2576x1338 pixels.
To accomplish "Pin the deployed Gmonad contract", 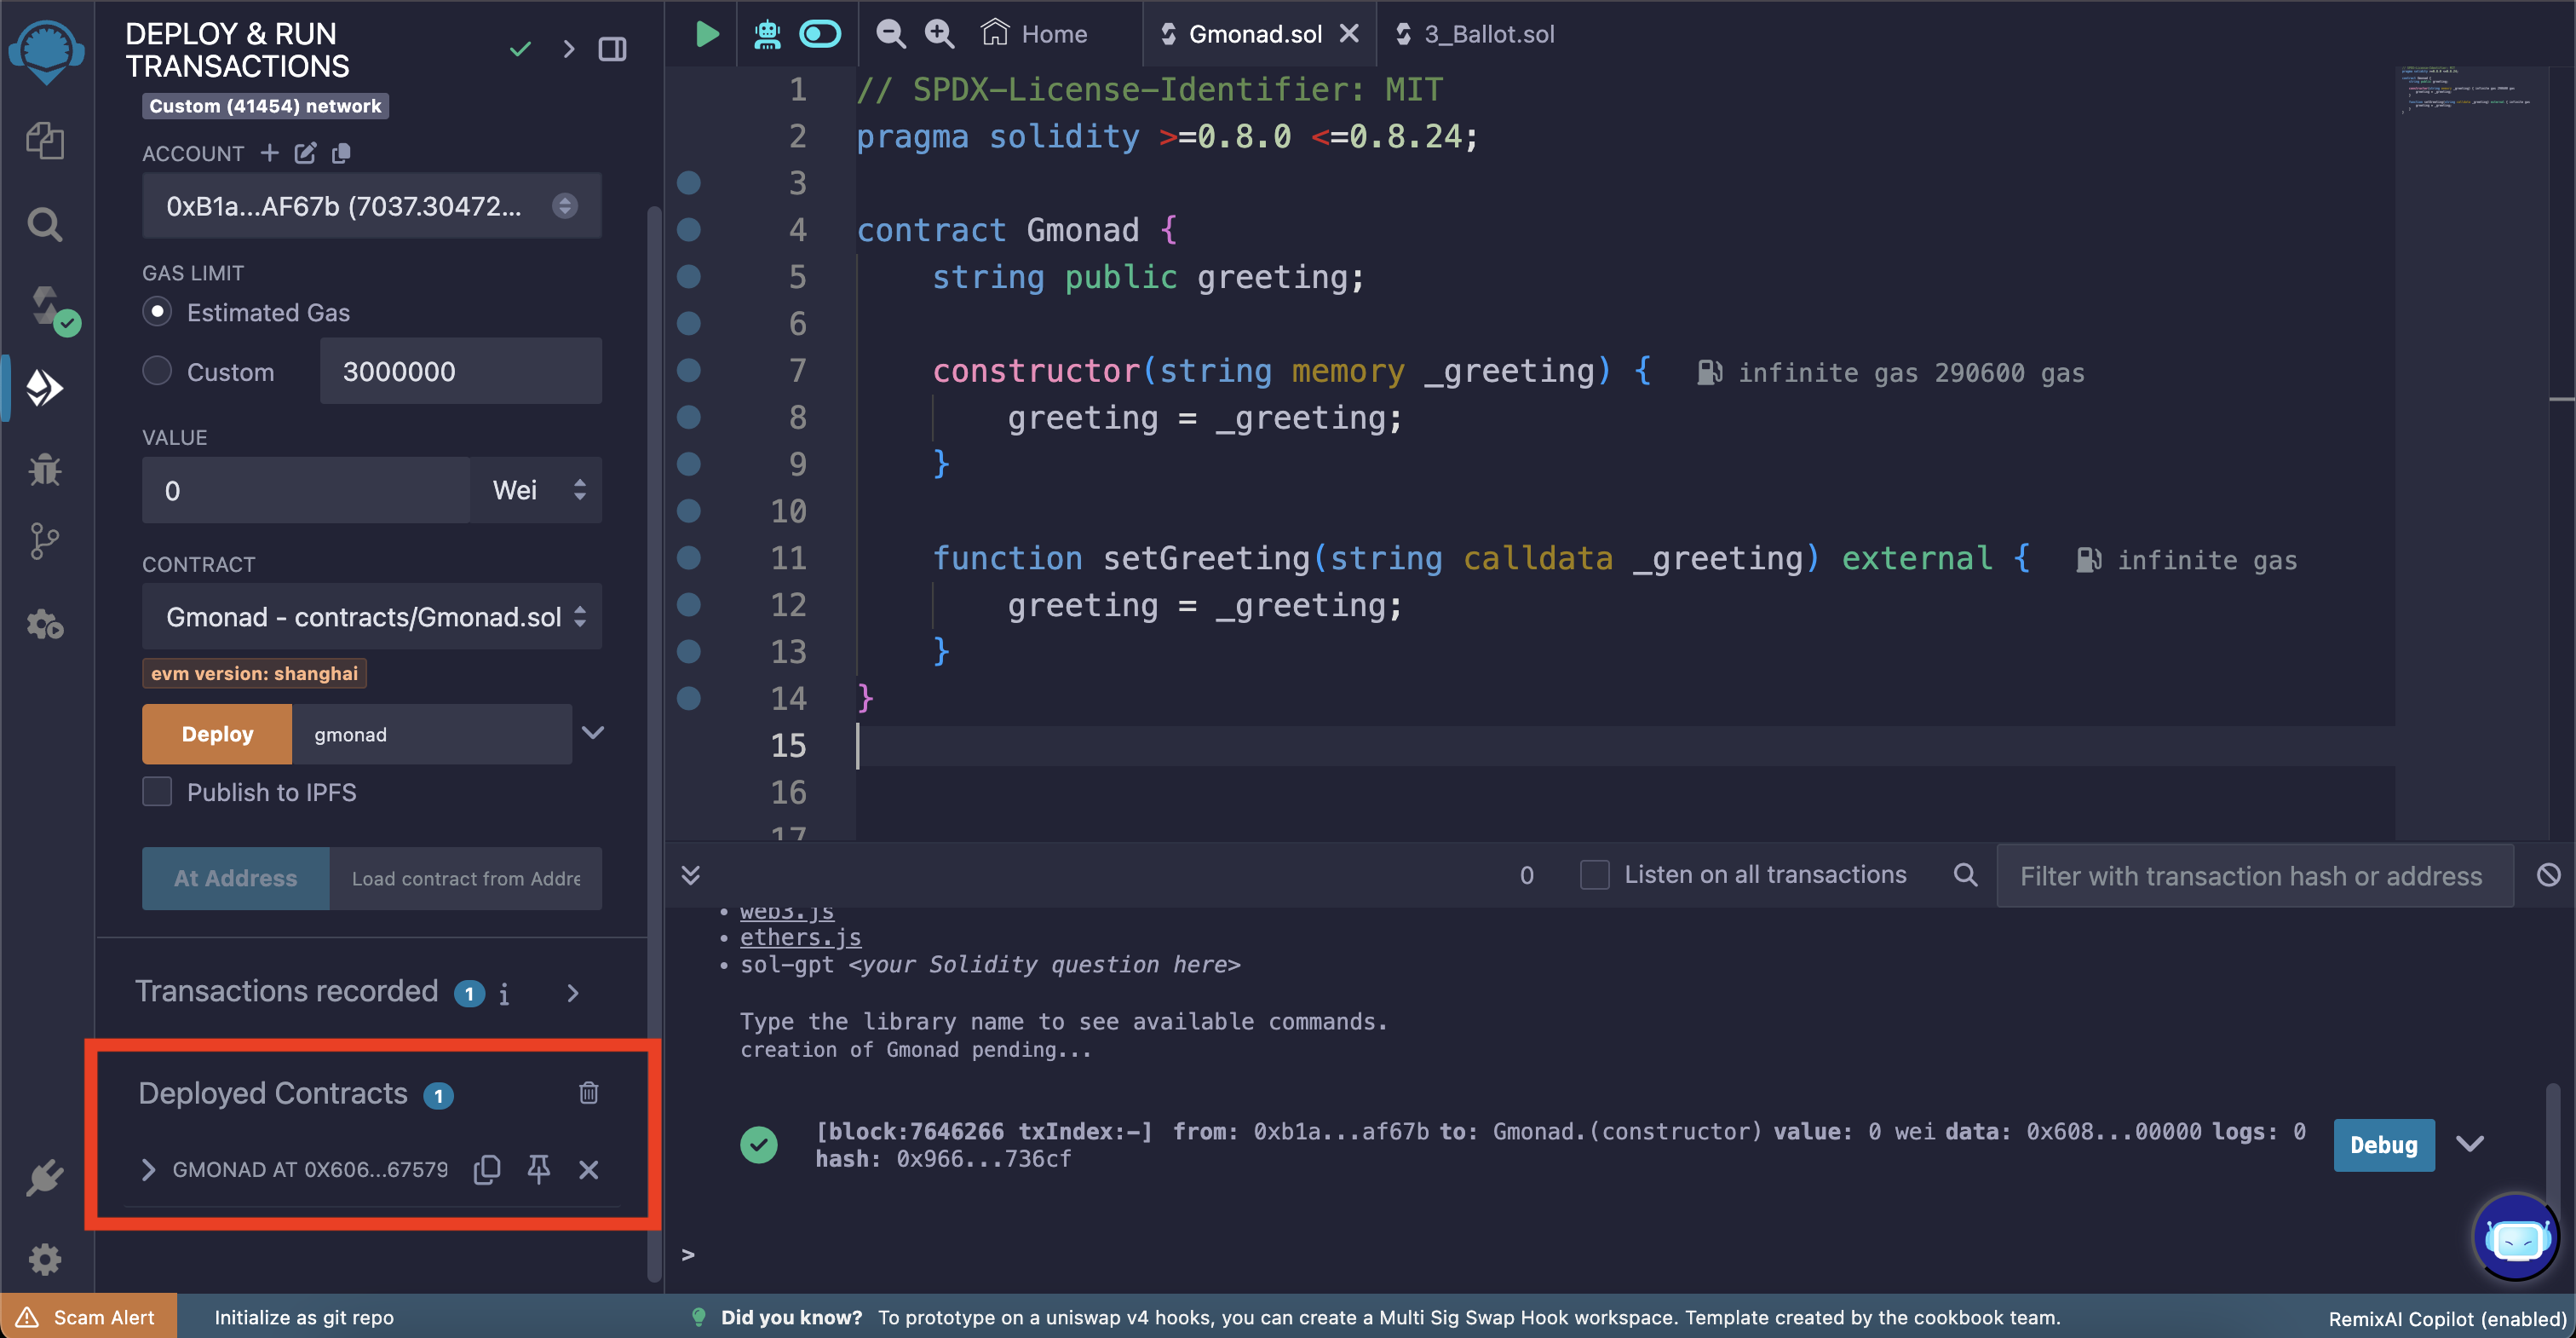I will [538, 1169].
